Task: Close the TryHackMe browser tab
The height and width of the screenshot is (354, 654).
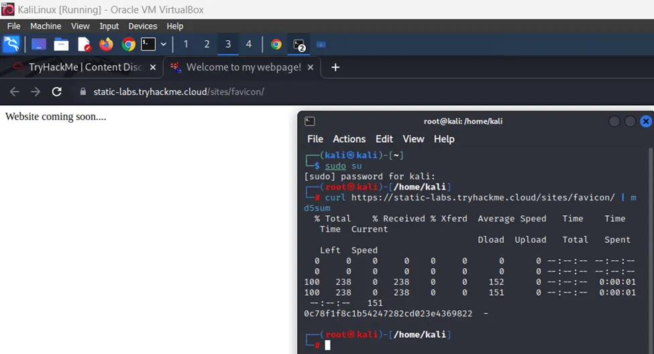Action: point(153,67)
